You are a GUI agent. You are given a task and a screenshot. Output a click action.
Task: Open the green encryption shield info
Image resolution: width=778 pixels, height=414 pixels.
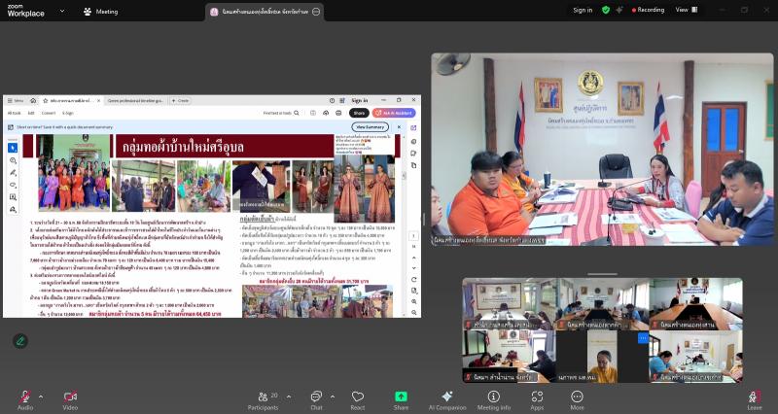coord(606,10)
